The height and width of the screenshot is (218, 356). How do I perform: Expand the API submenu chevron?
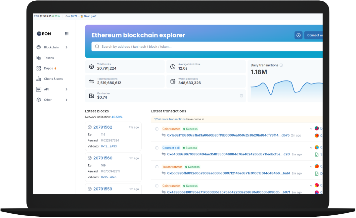67,89
